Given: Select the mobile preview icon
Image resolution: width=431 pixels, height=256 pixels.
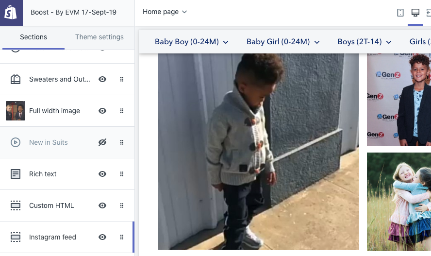Looking at the screenshot, I should tap(400, 13).
